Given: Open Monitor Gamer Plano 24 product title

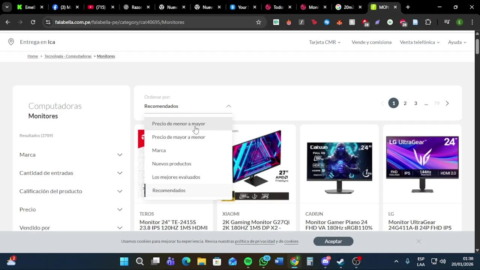Looking at the screenshot, I should coord(339,225).
